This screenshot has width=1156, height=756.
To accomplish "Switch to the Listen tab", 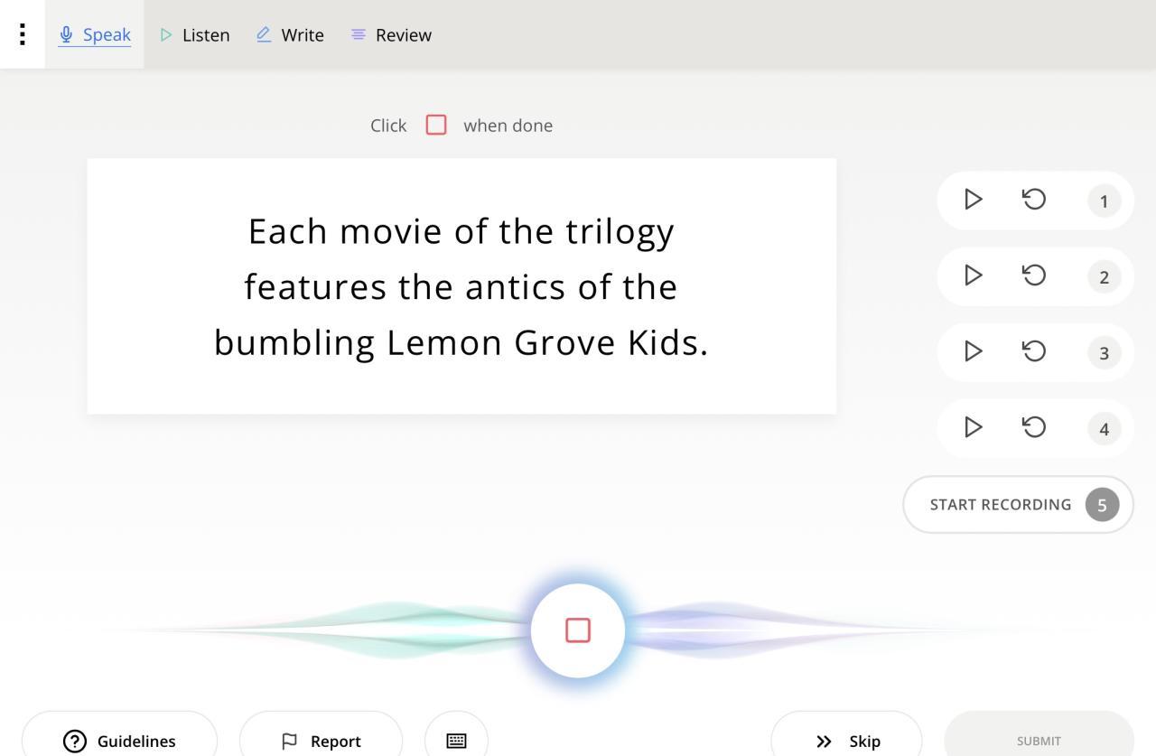I will (x=195, y=34).
